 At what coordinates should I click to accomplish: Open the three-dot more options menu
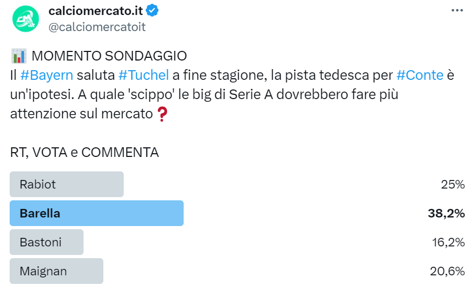(457, 10)
